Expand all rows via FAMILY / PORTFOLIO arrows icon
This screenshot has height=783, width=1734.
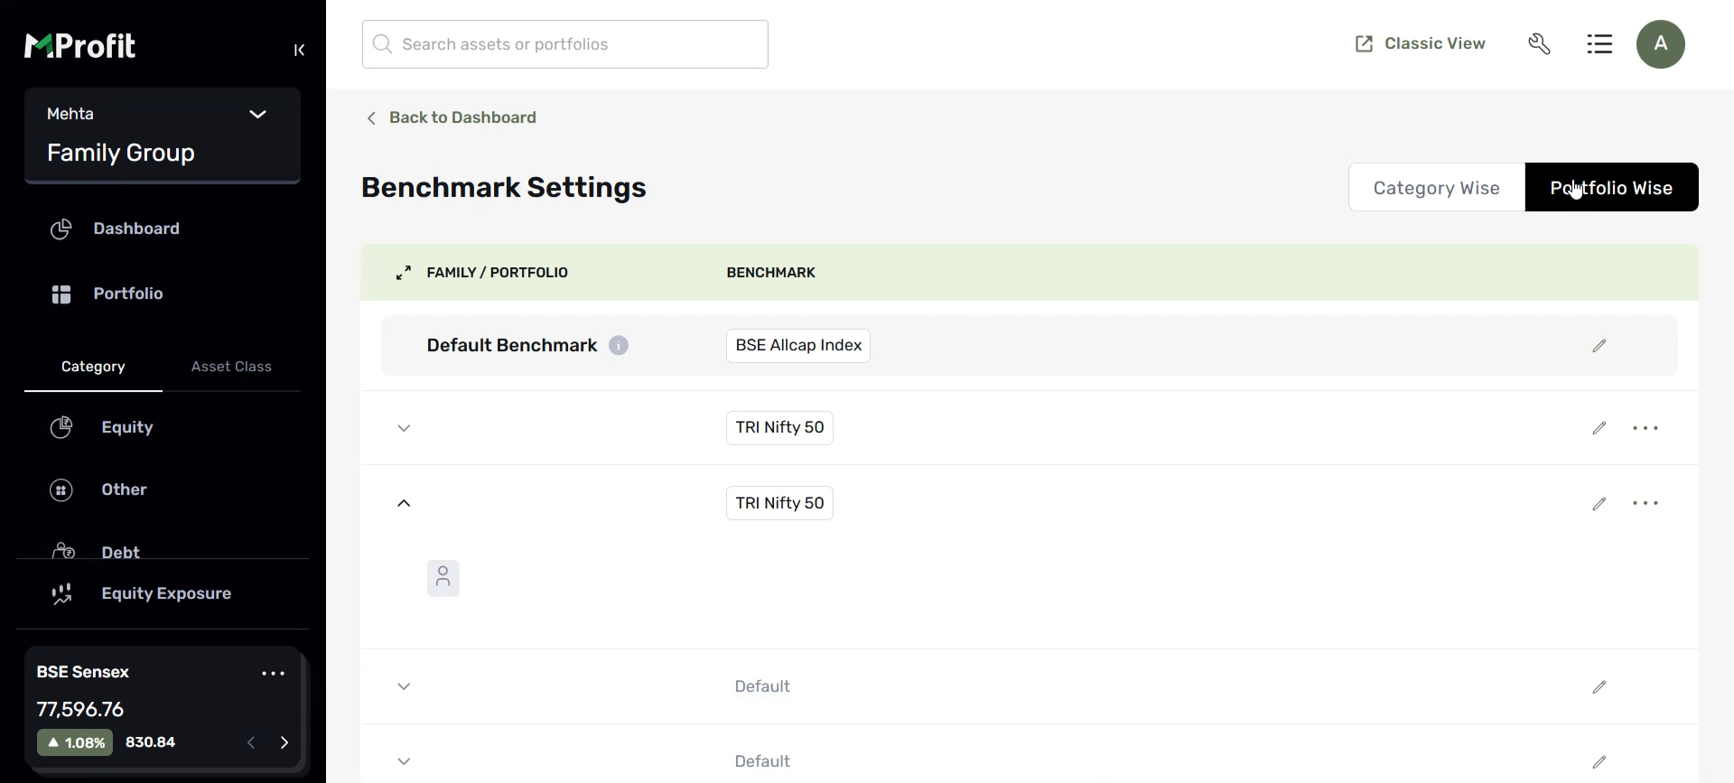pyautogui.click(x=404, y=273)
